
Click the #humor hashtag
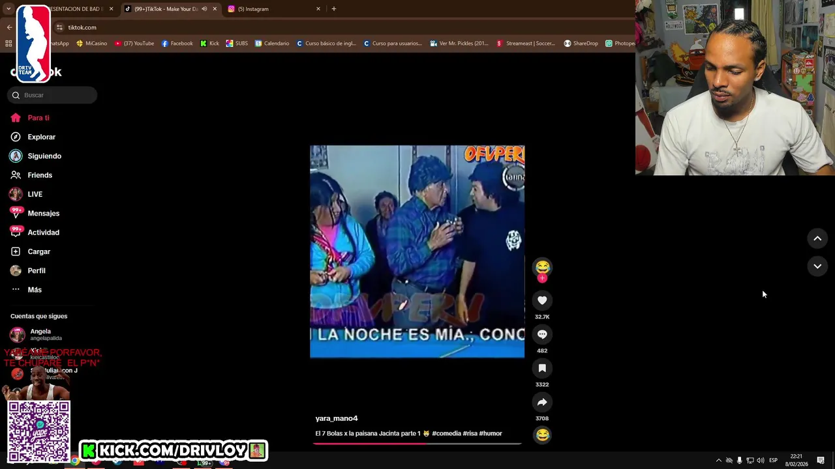click(491, 433)
